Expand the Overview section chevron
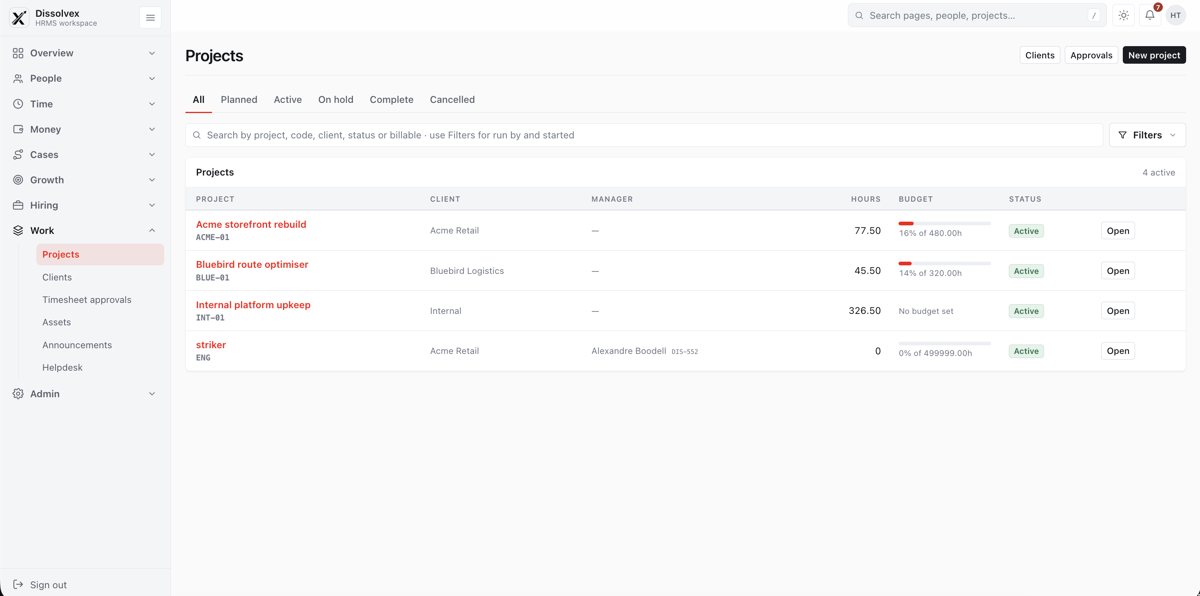 (x=152, y=53)
